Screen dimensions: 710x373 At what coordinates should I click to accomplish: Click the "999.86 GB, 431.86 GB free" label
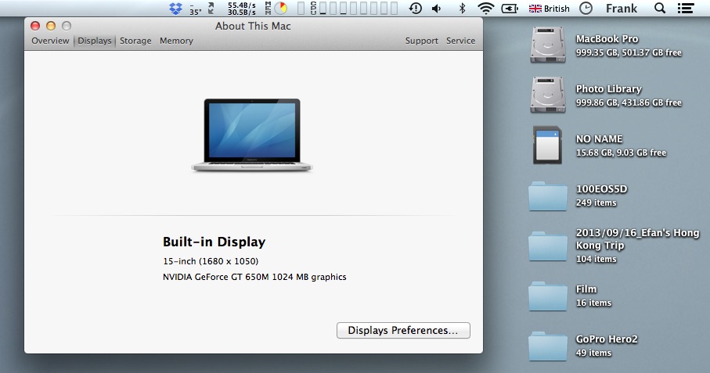pyautogui.click(x=629, y=102)
